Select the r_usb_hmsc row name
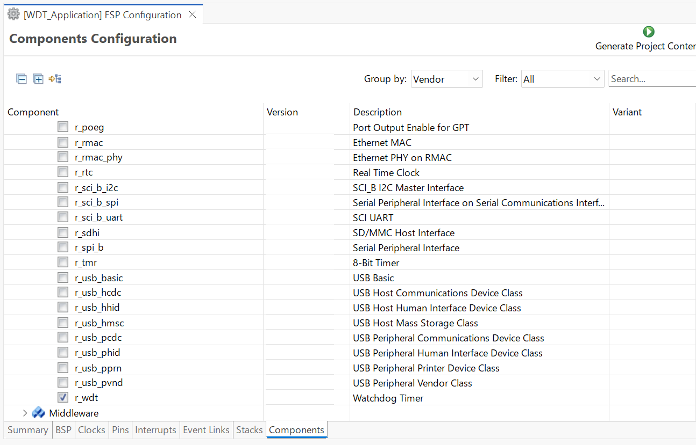The width and height of the screenshot is (696, 445). pyautogui.click(x=100, y=323)
